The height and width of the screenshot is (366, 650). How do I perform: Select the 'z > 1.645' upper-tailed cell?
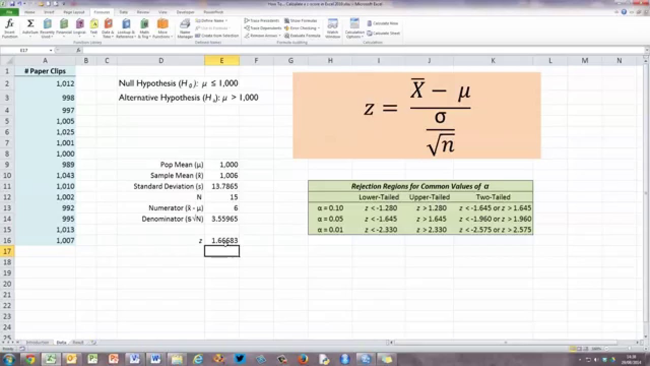tap(429, 219)
